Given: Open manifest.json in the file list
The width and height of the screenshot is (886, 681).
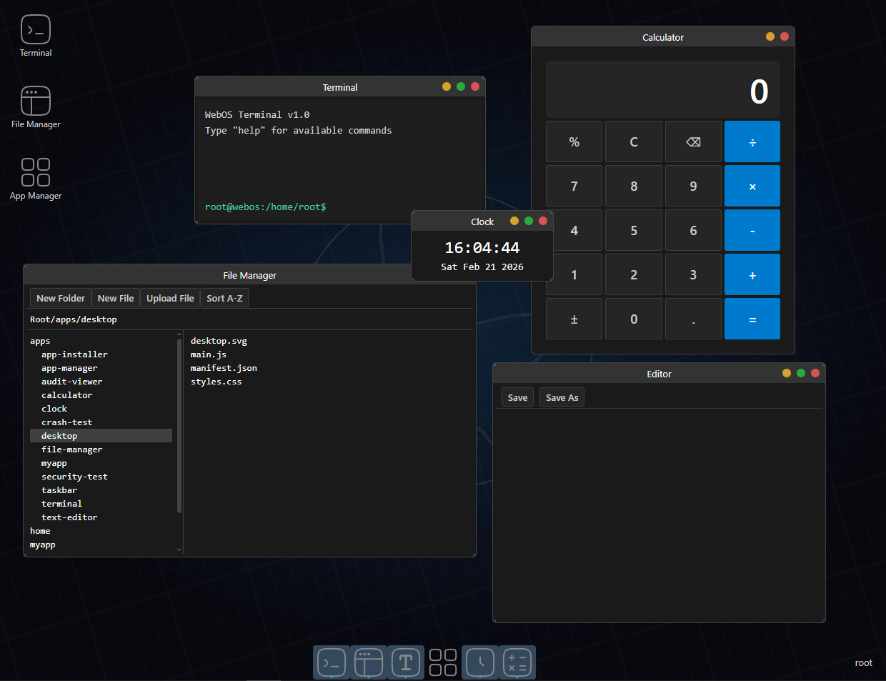Looking at the screenshot, I should coord(224,367).
